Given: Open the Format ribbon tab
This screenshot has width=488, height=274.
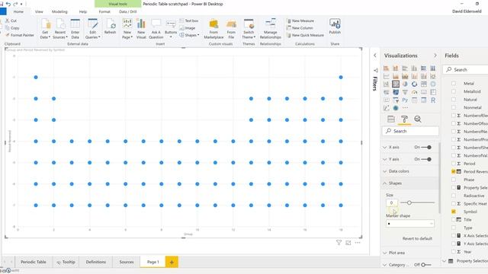Looking at the screenshot, I should click(104, 11).
